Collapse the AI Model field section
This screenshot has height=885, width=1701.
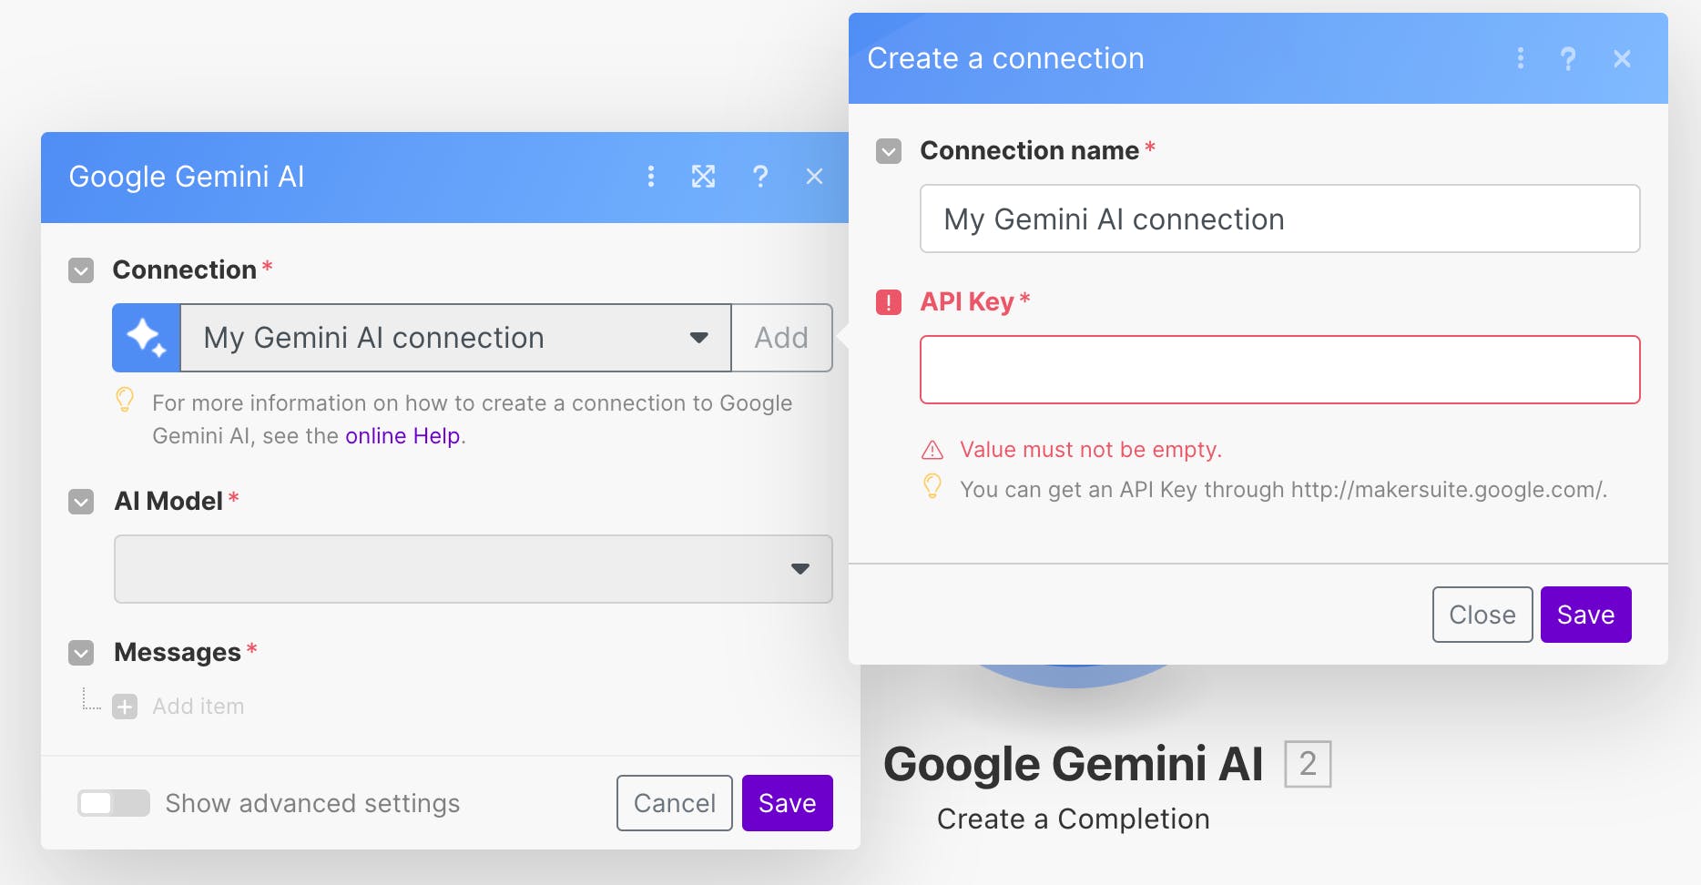click(x=81, y=502)
